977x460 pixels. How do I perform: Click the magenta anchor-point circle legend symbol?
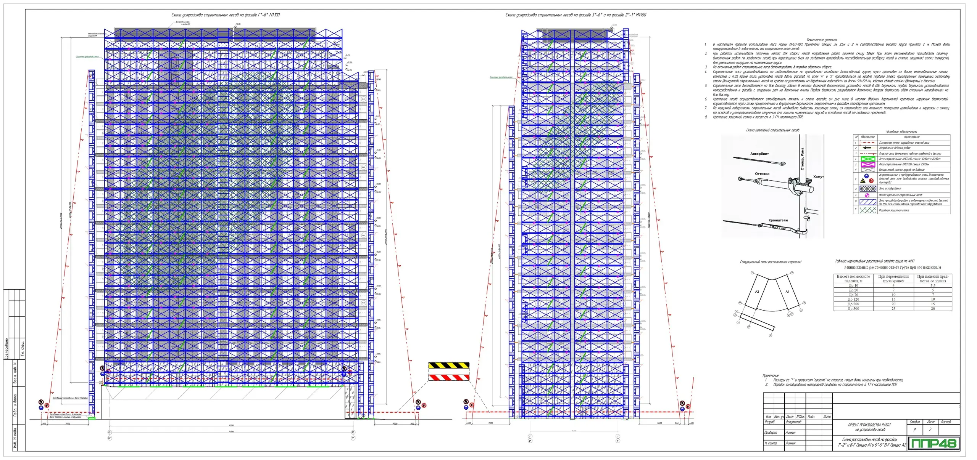coord(867,195)
